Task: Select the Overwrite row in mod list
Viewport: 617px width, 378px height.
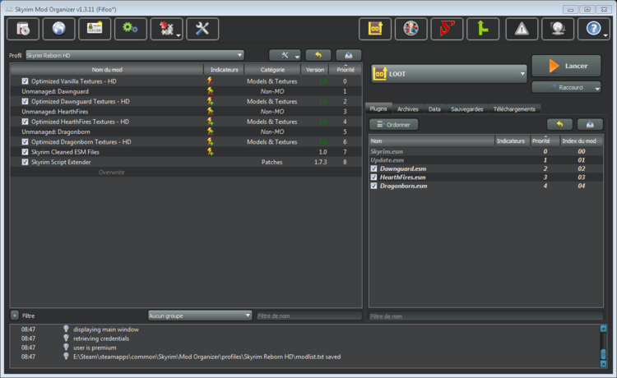Action: [x=186, y=172]
